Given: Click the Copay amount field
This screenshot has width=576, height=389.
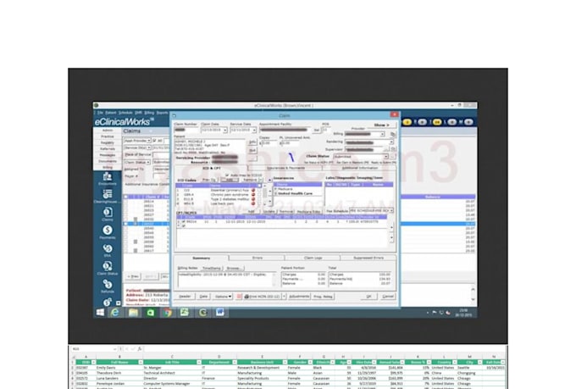Looking at the screenshot, I should click(x=269, y=143).
